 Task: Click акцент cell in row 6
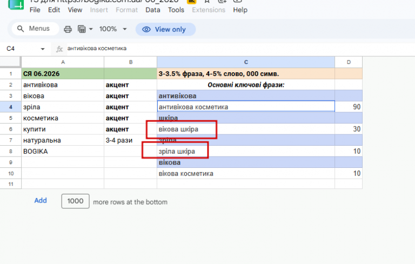[130, 129]
